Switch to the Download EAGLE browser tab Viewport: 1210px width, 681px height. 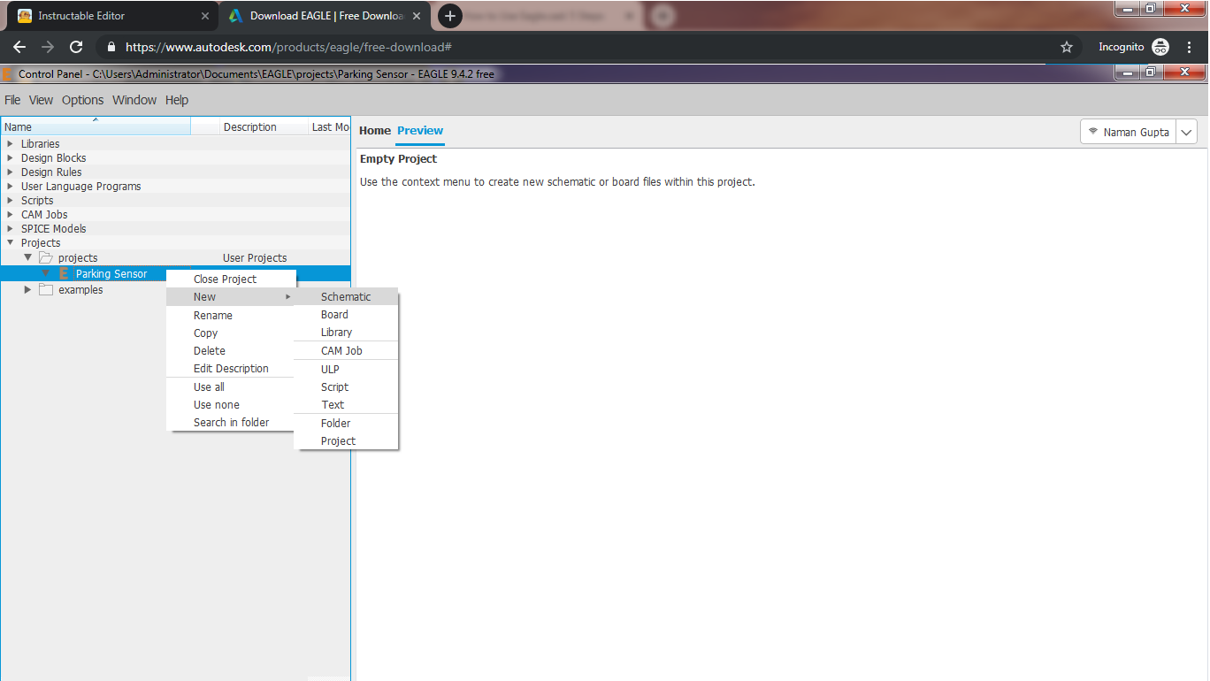click(x=324, y=16)
